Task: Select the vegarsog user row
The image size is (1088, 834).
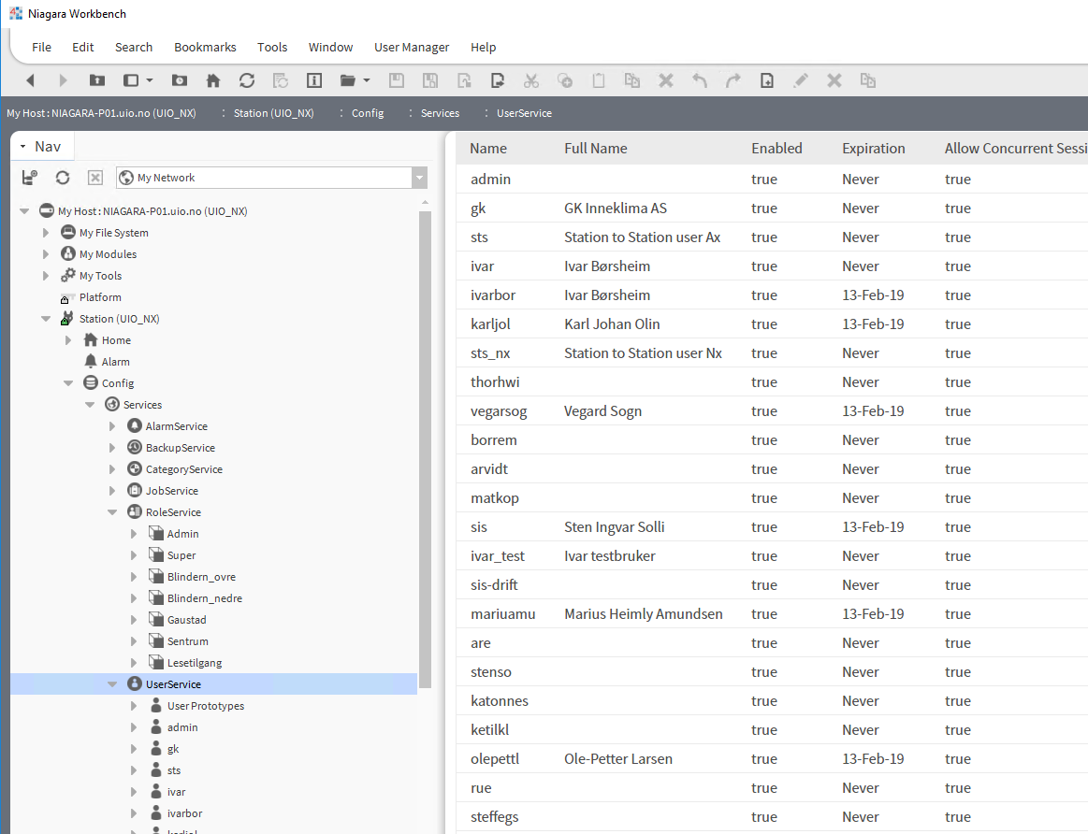Action: [x=772, y=411]
